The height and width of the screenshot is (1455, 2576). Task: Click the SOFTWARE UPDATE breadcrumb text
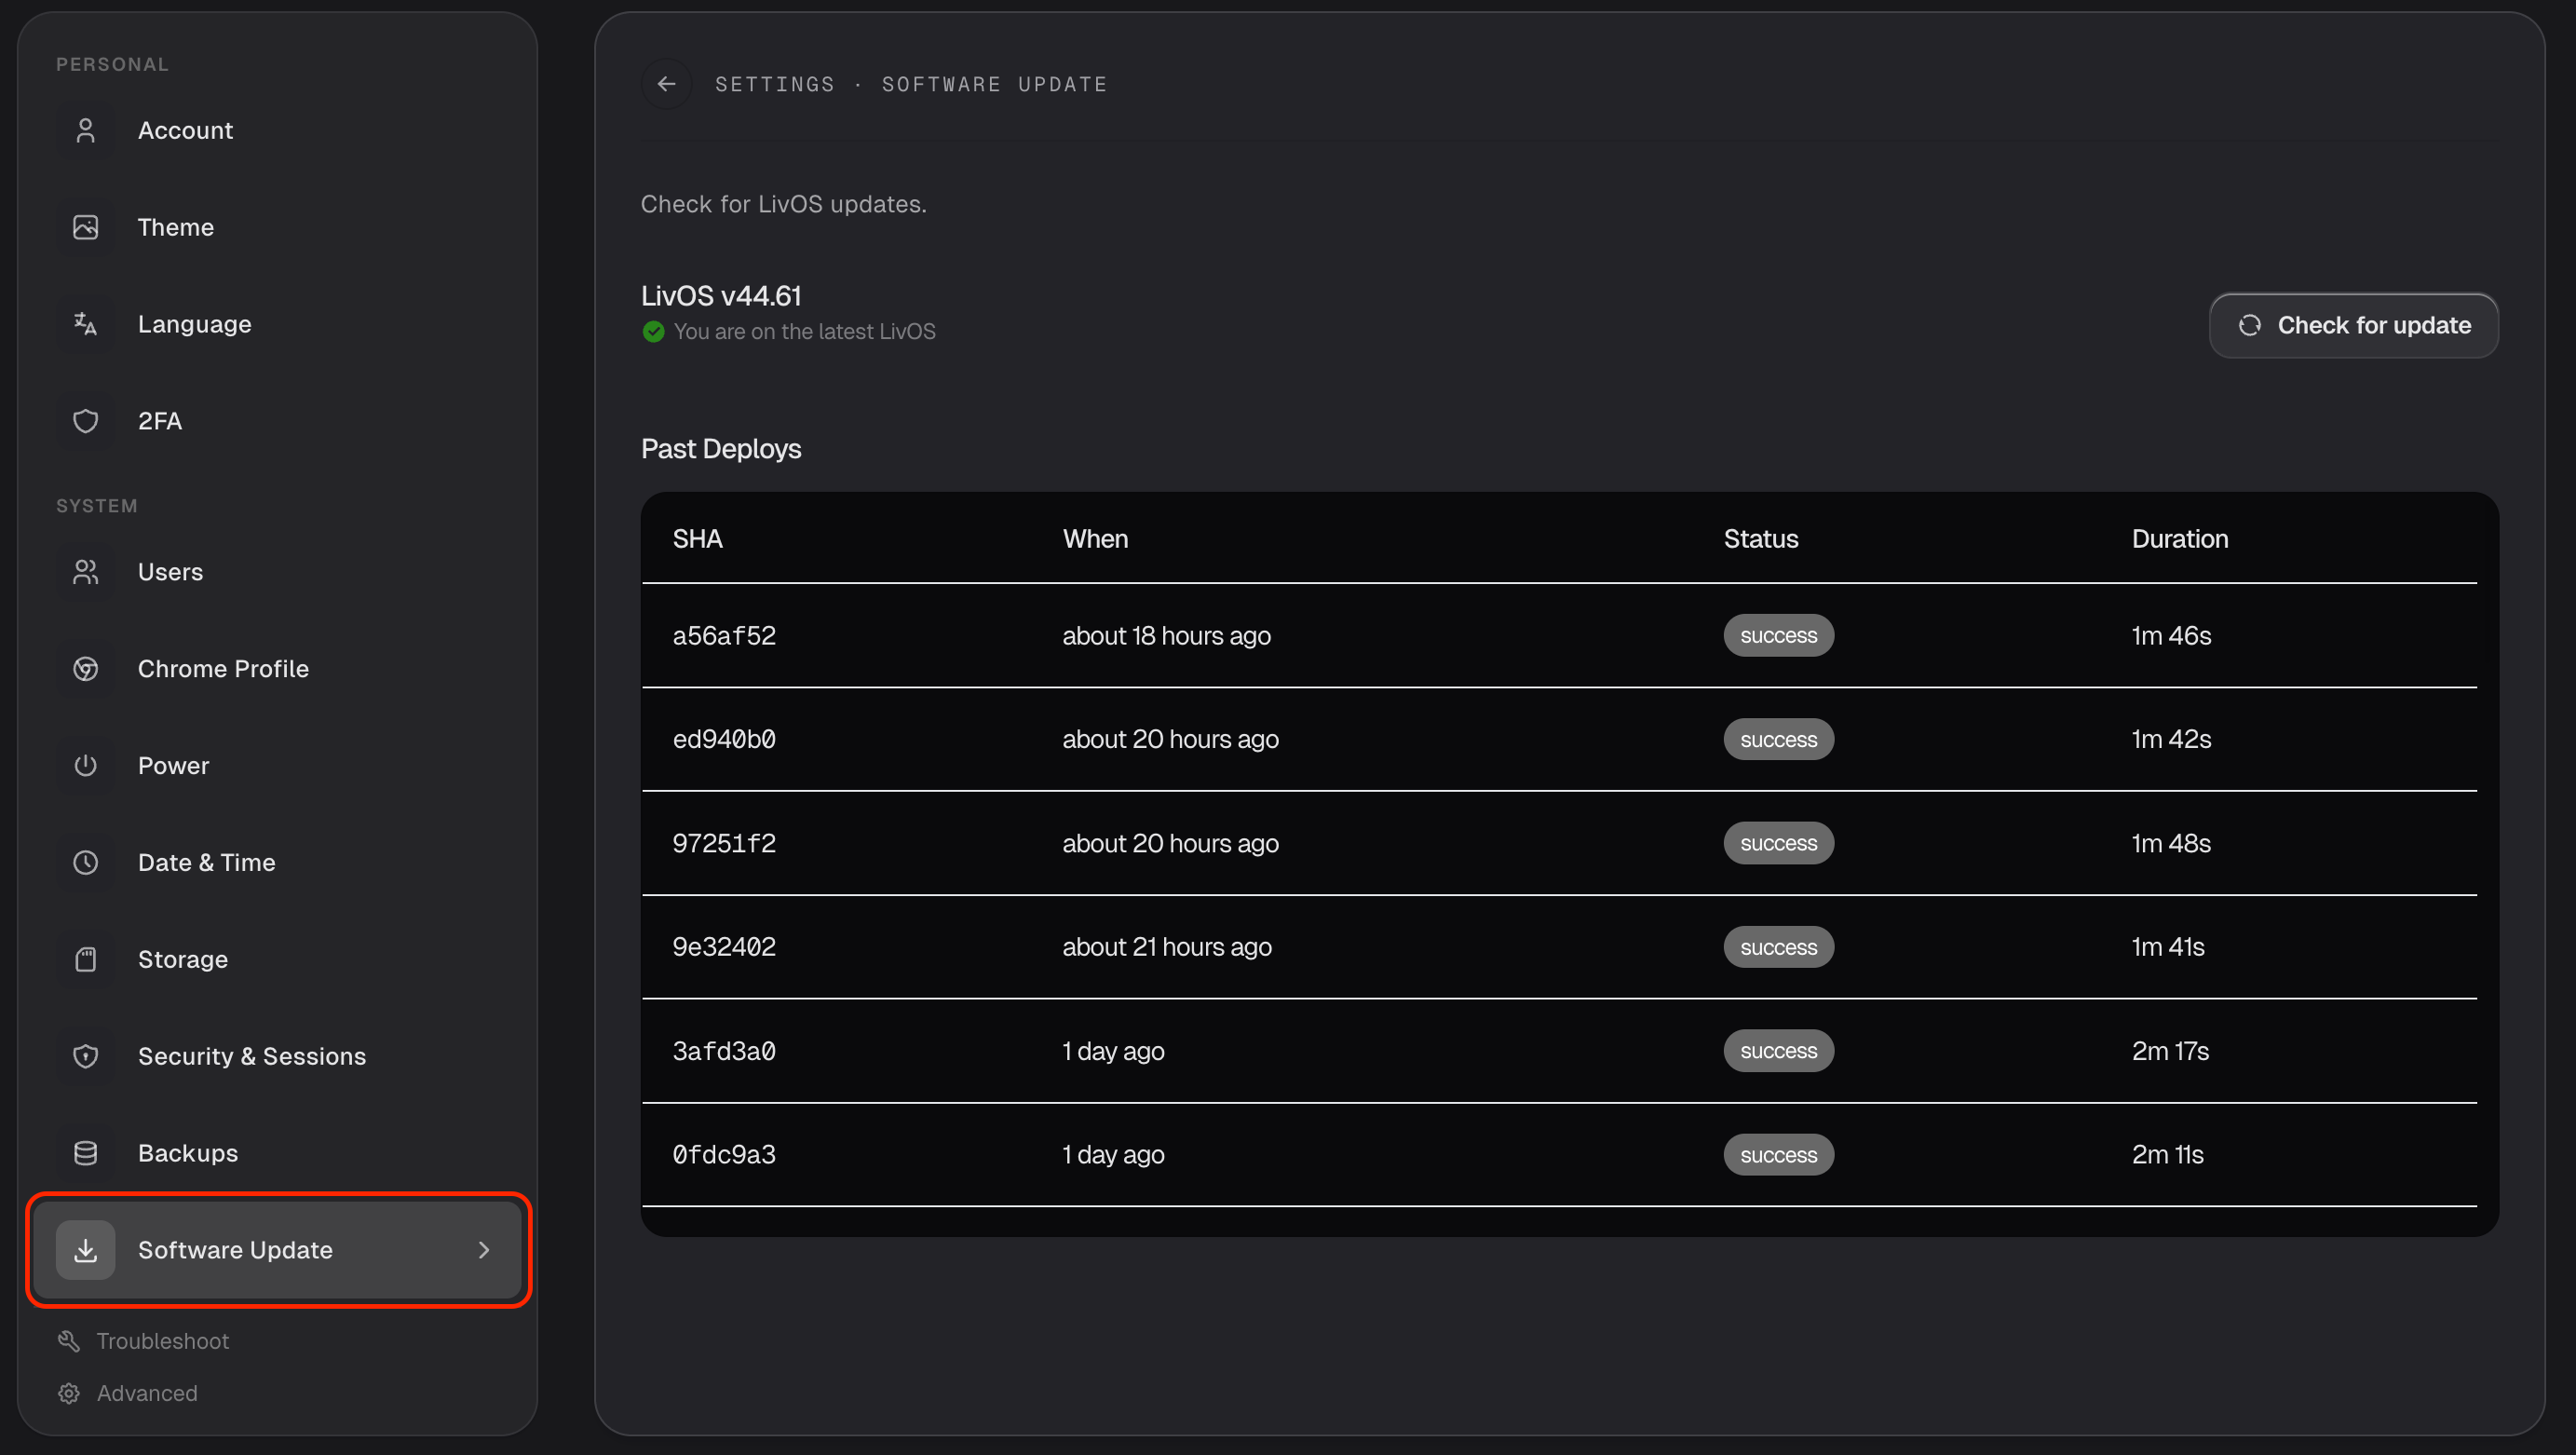pos(994,84)
